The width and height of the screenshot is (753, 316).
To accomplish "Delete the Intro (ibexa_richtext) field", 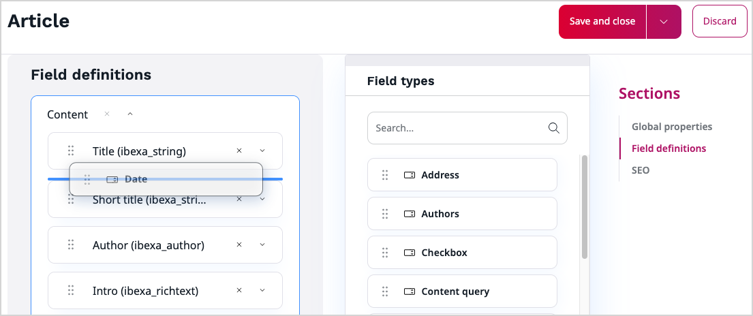I will [239, 291].
